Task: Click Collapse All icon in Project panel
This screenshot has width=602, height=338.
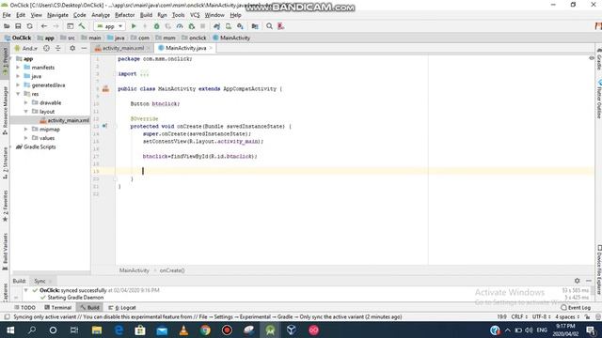Action: pyautogui.click(x=58, y=48)
